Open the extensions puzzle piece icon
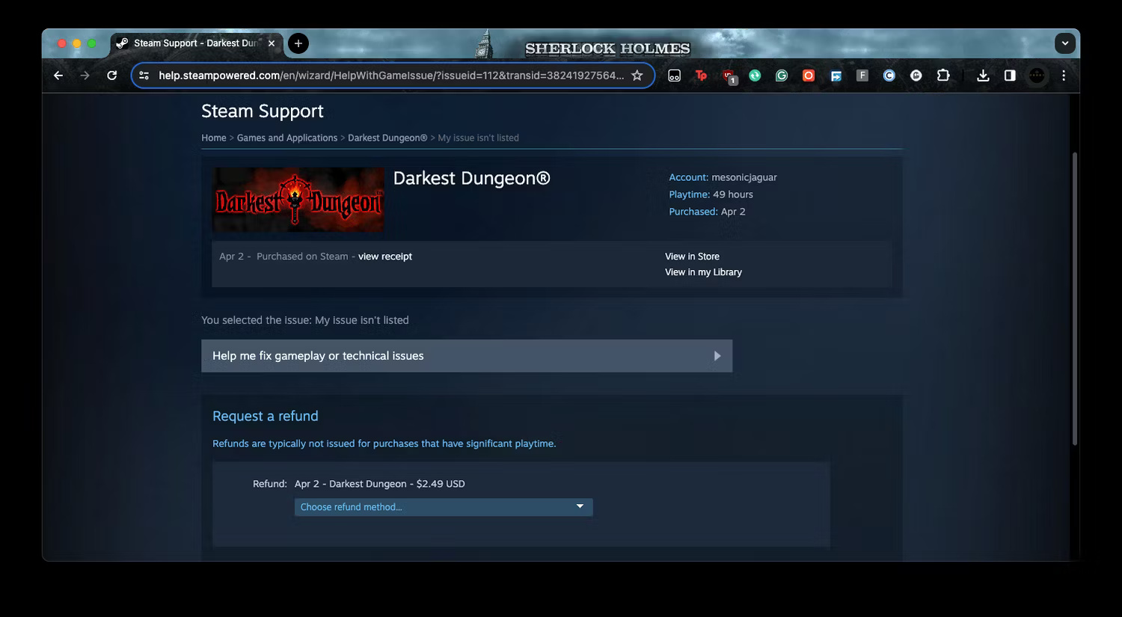Screen dimensions: 1122x617 [943, 75]
